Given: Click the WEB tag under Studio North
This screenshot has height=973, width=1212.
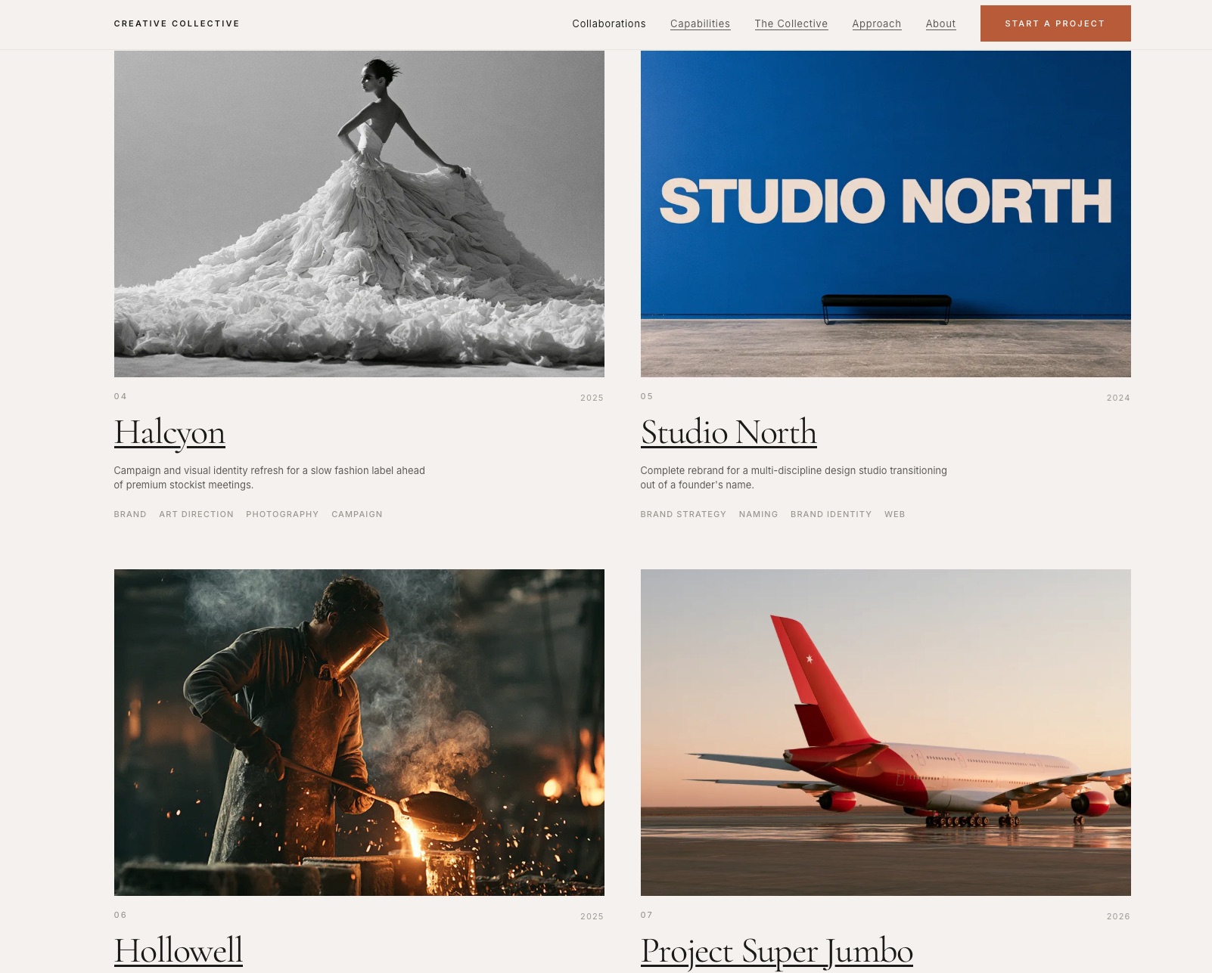Looking at the screenshot, I should [x=894, y=514].
